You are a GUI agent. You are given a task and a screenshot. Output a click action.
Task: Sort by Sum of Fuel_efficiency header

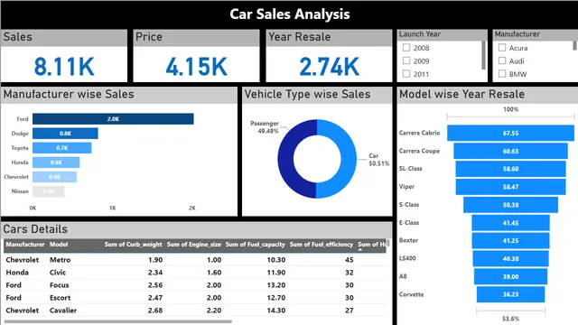point(322,245)
